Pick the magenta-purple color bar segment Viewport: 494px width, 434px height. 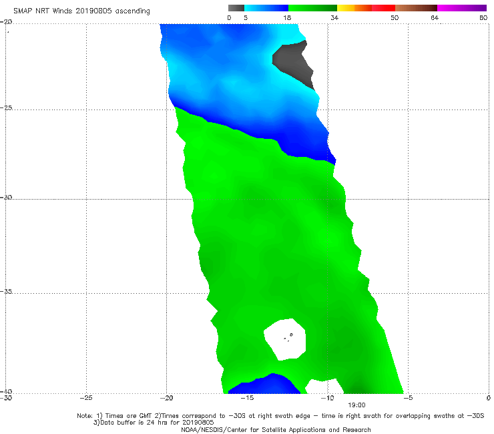click(462, 8)
